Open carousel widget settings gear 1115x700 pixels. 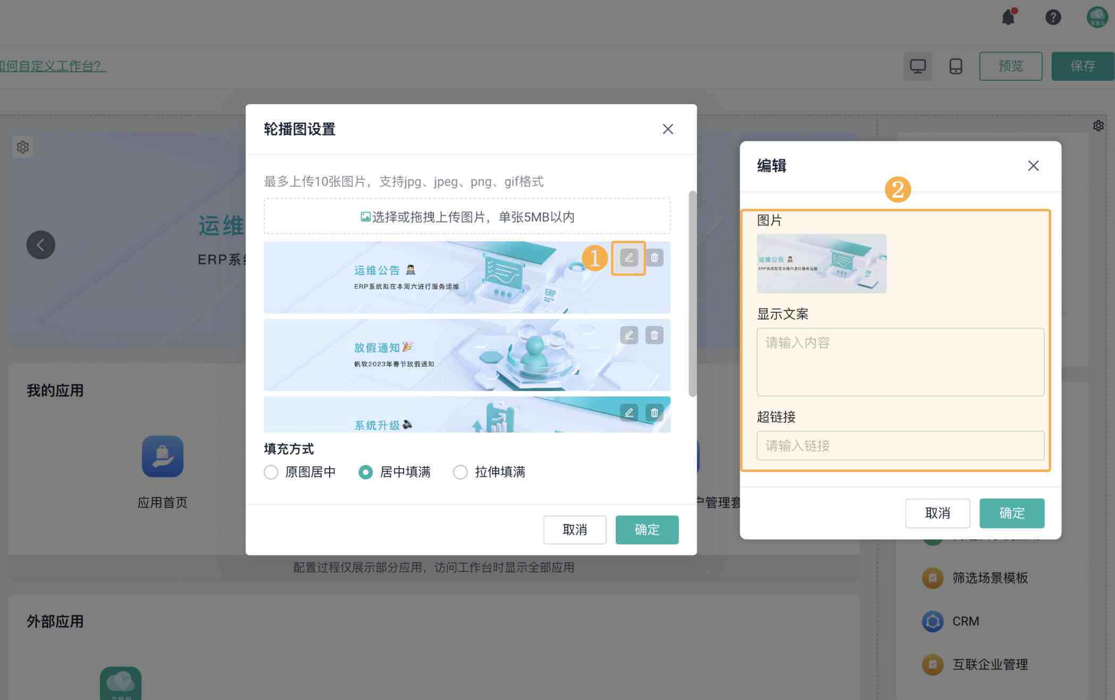(22, 147)
